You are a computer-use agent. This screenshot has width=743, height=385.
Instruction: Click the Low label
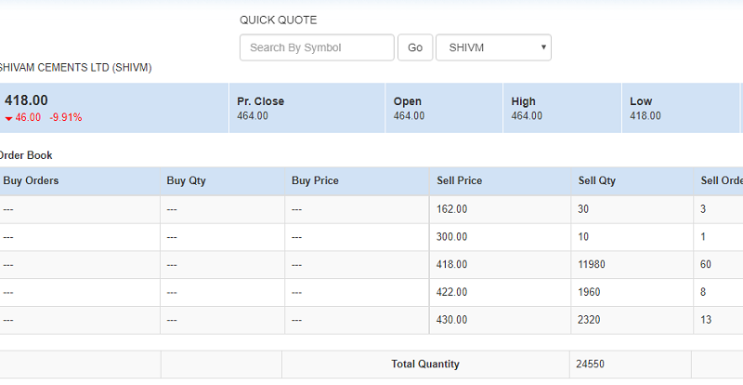641,101
